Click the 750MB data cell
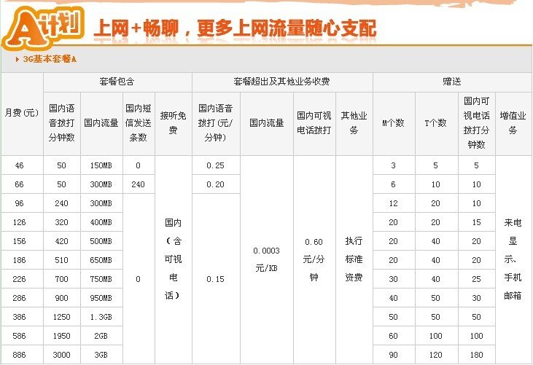Viewport: 533px width, 365px height. tap(101, 279)
